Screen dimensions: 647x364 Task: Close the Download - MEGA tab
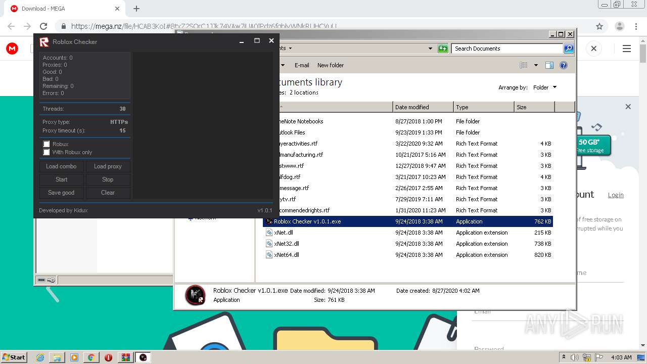(117, 9)
